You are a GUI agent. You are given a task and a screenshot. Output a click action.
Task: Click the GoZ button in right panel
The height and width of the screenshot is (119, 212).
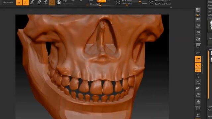click(210, 12)
